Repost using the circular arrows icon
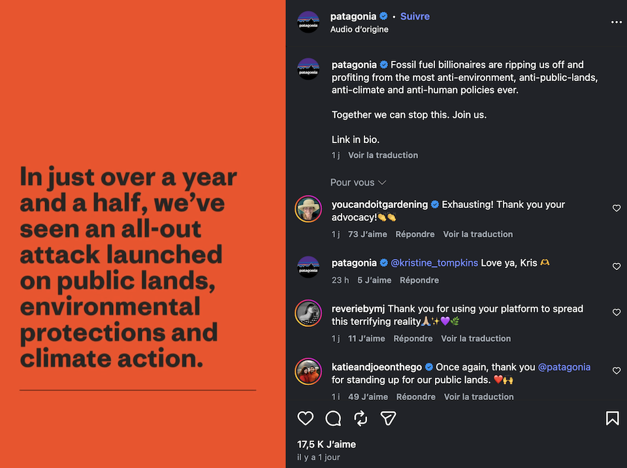The image size is (627, 468). click(x=361, y=418)
